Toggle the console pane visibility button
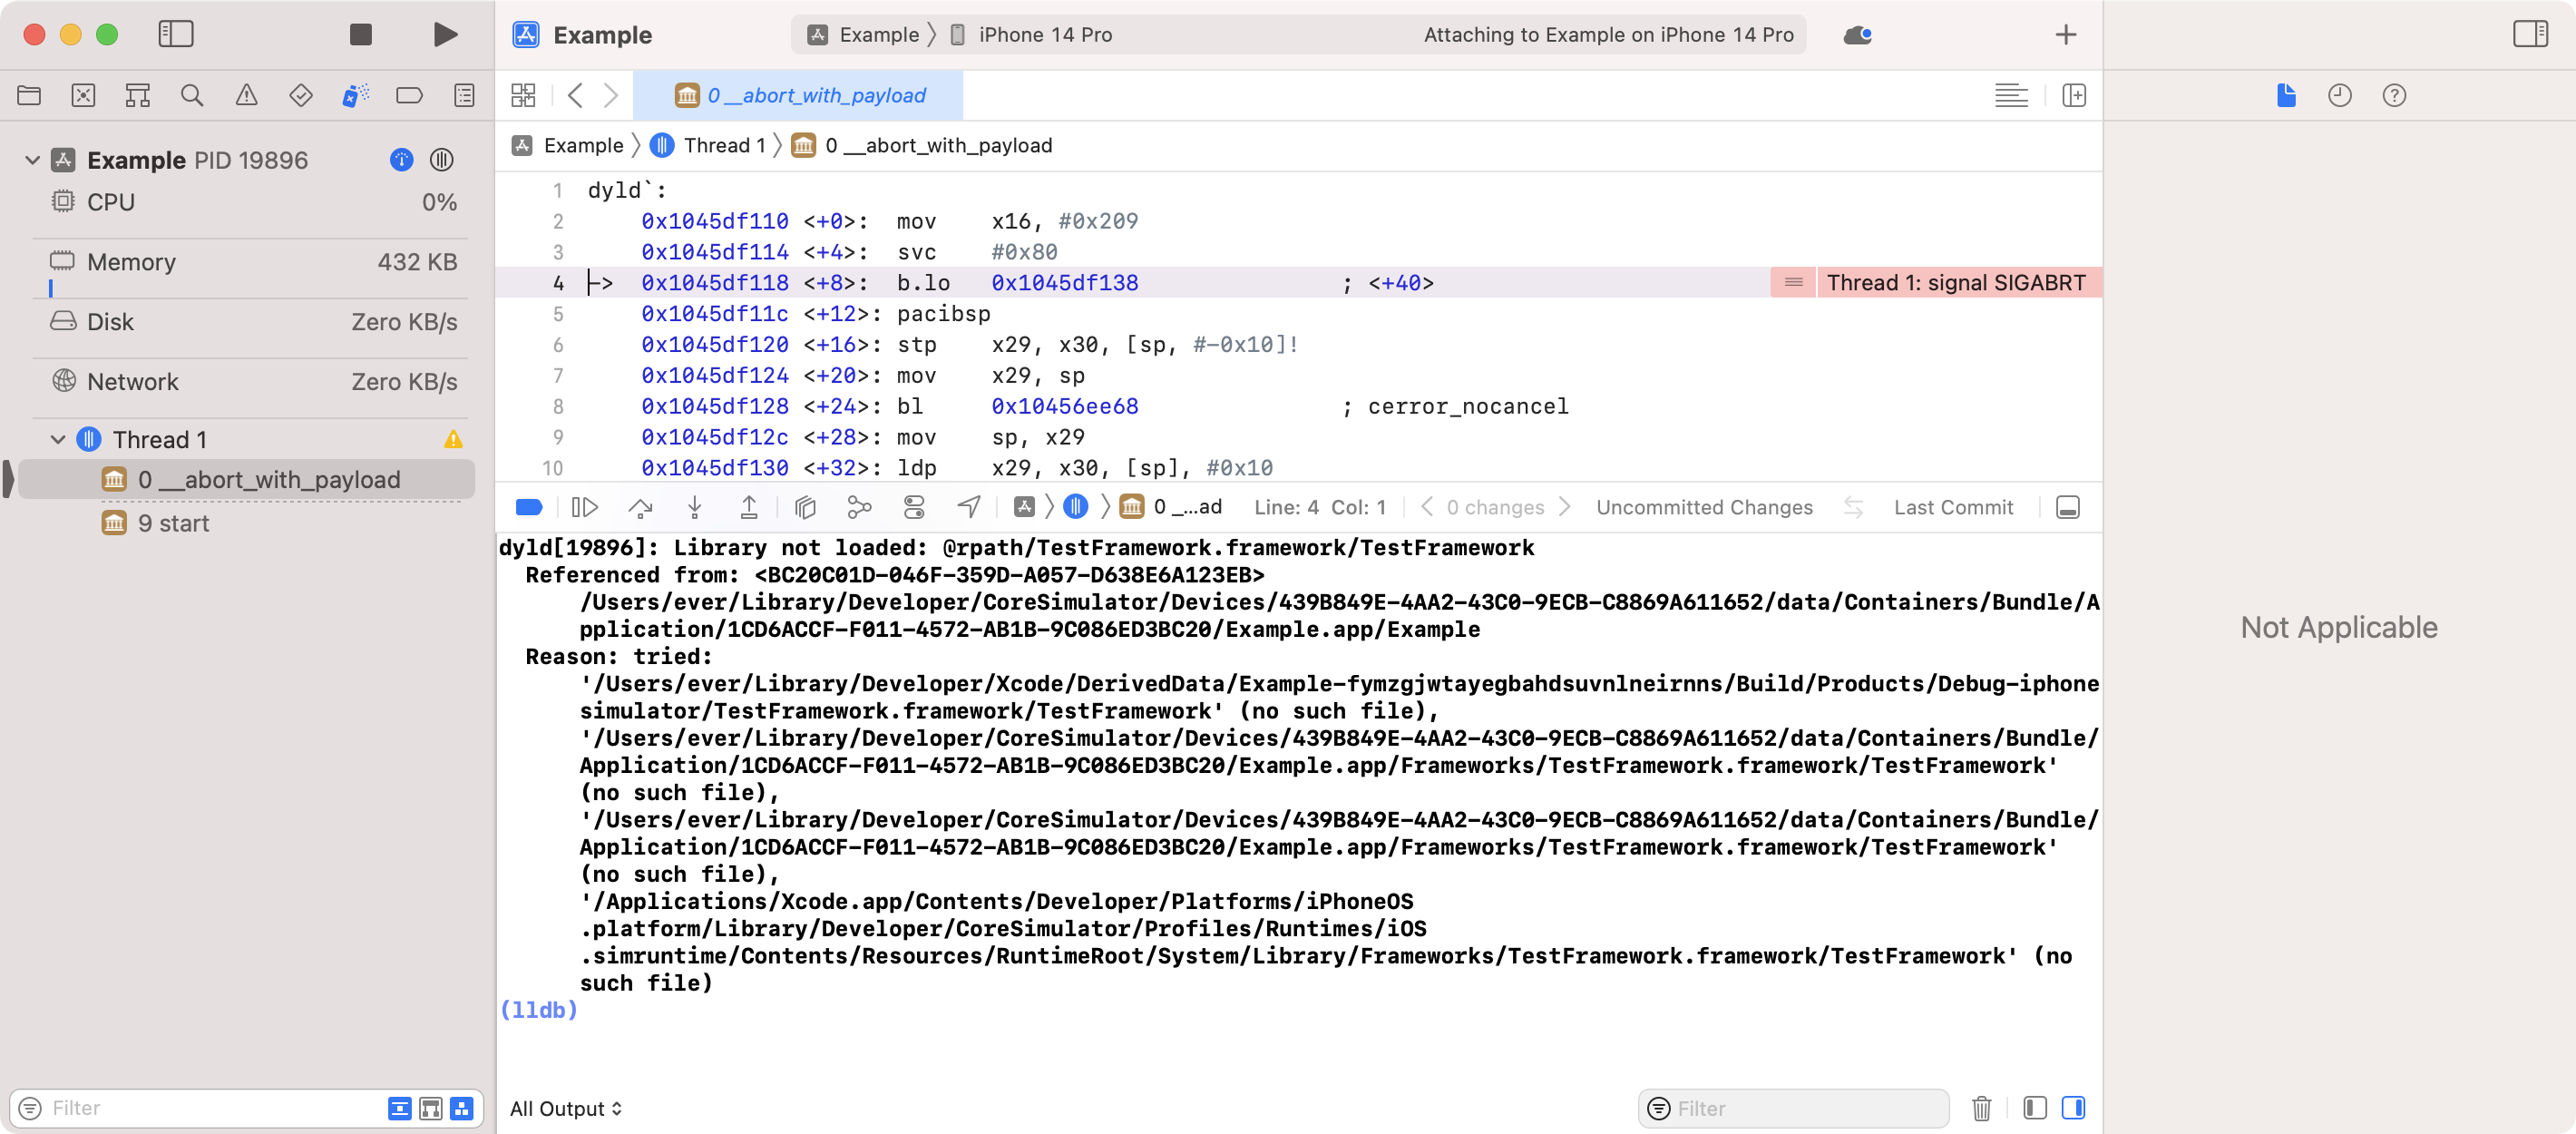This screenshot has height=1134, width=2576. click(x=2073, y=1108)
